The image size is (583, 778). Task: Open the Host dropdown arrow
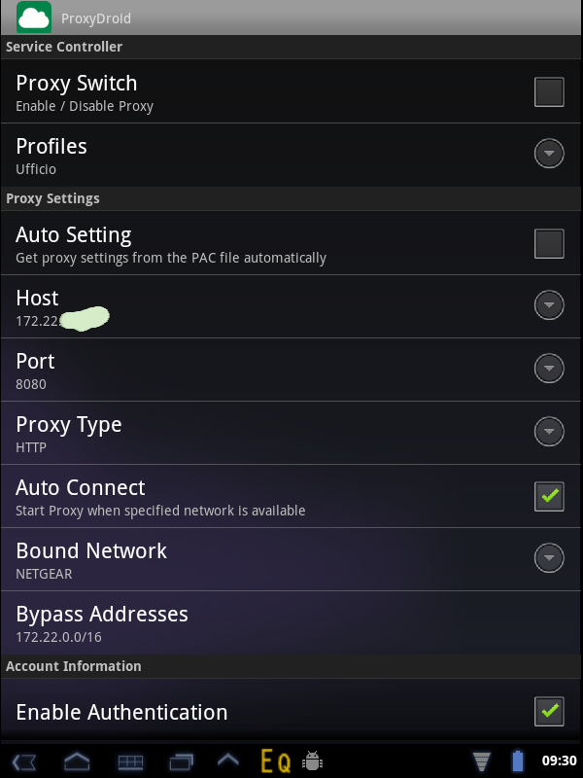pyautogui.click(x=549, y=304)
